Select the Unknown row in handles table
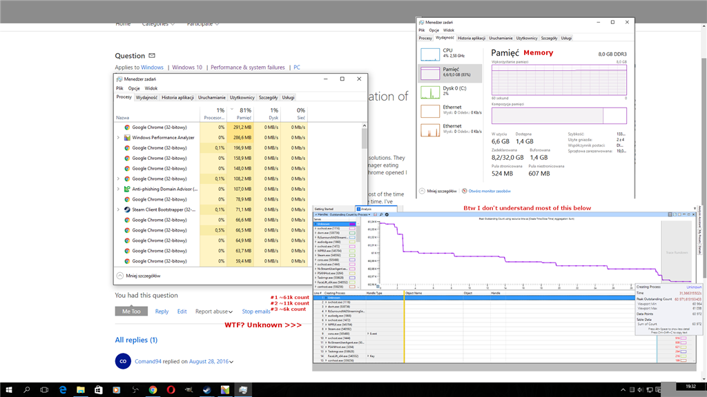The height and width of the screenshot is (397, 707). click(x=474, y=298)
